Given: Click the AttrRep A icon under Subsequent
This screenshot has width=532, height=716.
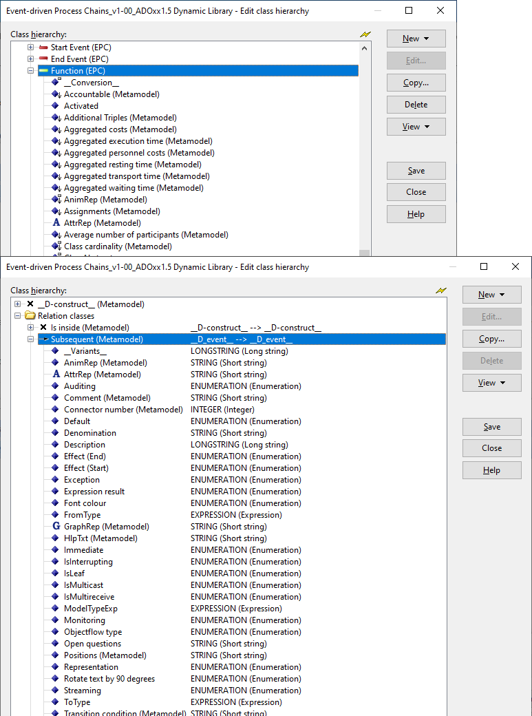Looking at the screenshot, I should click(x=56, y=375).
